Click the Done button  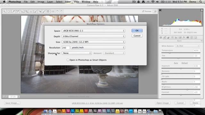coord(195,103)
